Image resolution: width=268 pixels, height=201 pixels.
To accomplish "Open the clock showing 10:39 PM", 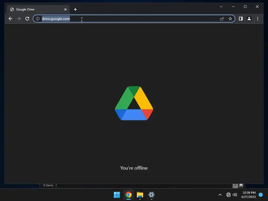I will click(249, 195).
